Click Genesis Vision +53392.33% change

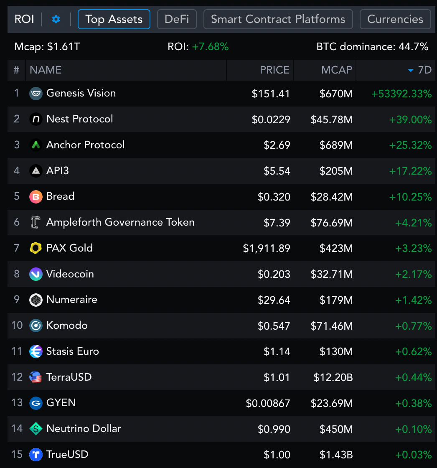pos(401,94)
